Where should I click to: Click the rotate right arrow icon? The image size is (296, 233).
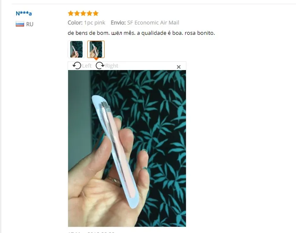(100, 66)
